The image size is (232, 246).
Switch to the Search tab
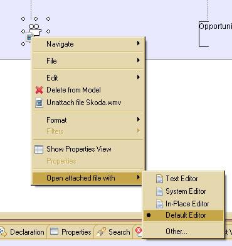113,232
